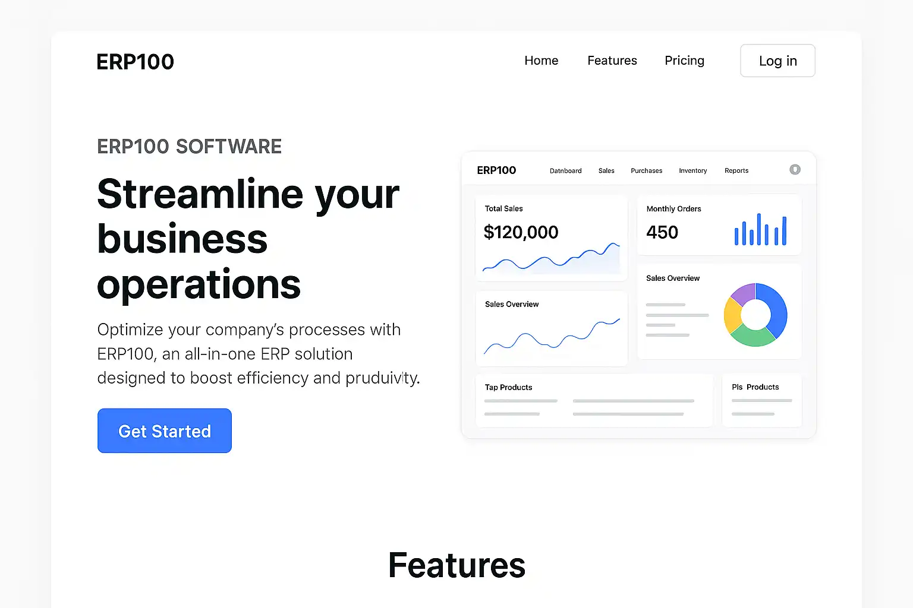
Task: Open the Features navigation link
Action: click(x=612, y=61)
